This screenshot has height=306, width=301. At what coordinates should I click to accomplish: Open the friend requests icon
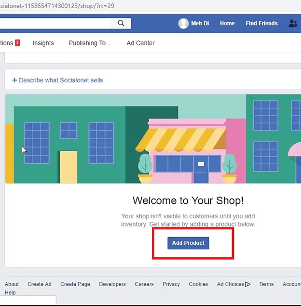(292, 23)
